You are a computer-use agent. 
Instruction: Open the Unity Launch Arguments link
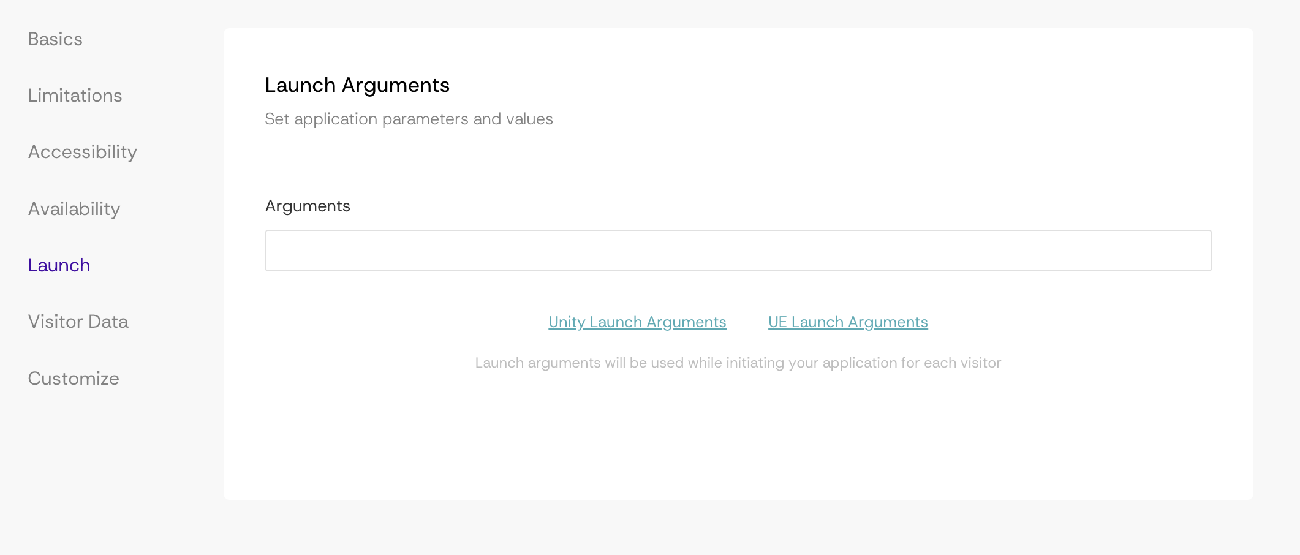[637, 322]
